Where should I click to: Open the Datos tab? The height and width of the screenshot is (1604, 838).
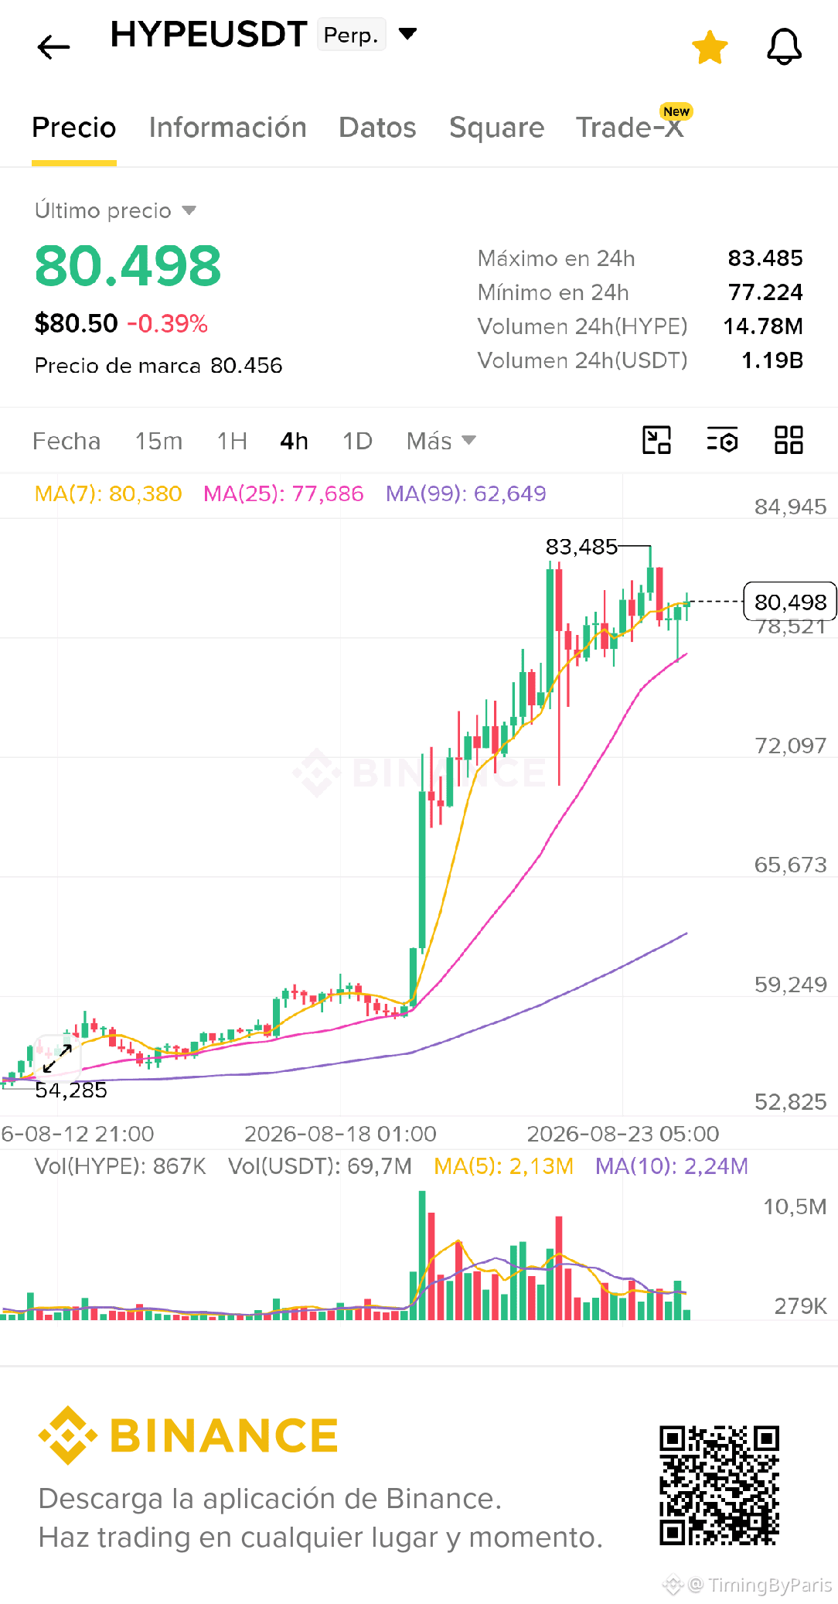click(x=377, y=128)
